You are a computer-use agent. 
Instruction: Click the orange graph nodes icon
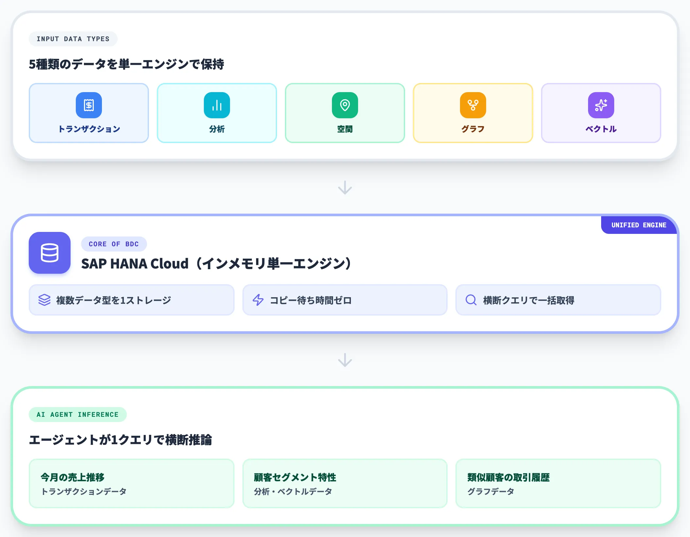[x=473, y=105]
